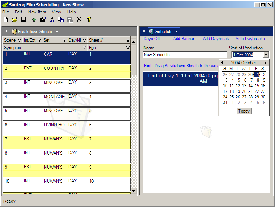Click the Breakdown Sheets folder icon
275x207 pixels.
tap(14, 31)
